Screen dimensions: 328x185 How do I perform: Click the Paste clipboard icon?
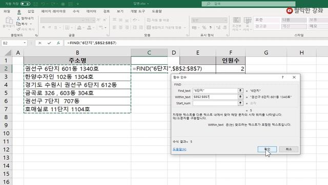click(x=9, y=21)
